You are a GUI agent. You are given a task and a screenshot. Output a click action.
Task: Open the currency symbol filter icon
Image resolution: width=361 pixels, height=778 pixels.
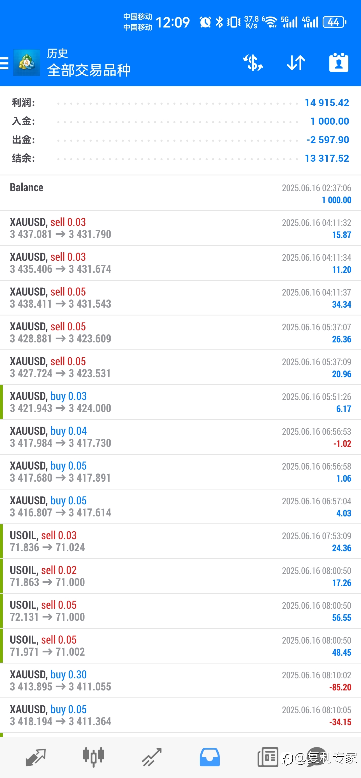click(x=253, y=63)
